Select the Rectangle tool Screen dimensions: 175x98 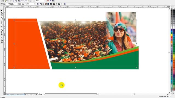point(2,20)
